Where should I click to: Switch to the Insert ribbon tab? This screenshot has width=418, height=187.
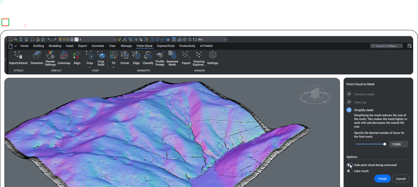(x=70, y=46)
